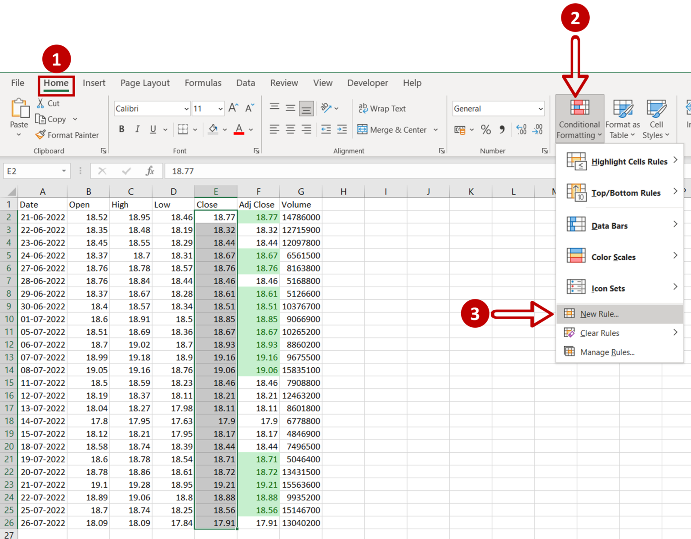
Task: Click Merge & Center
Action: (x=392, y=130)
